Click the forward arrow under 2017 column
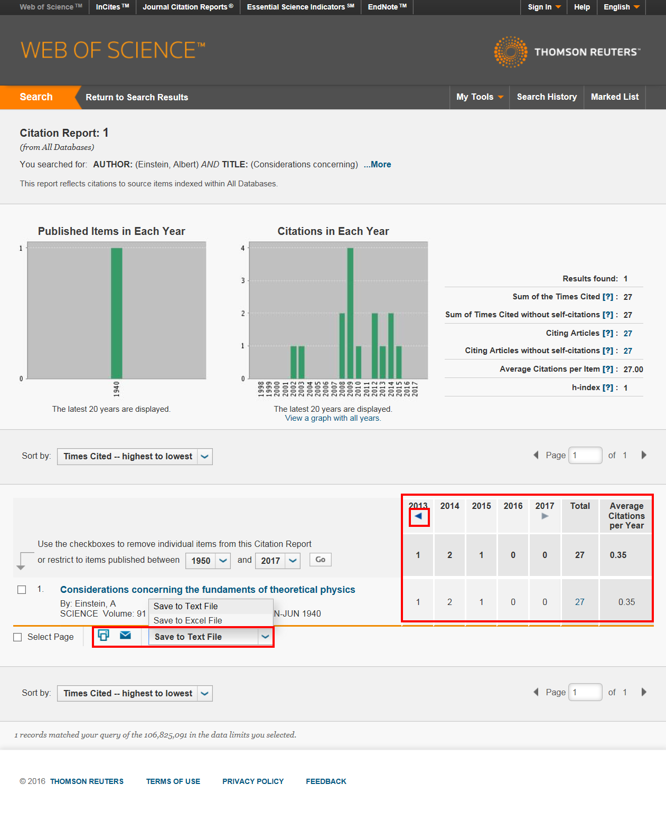The image size is (666, 813). (x=545, y=517)
